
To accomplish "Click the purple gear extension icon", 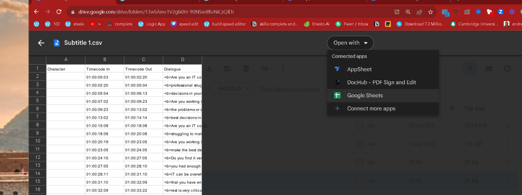I will tap(512, 12).
